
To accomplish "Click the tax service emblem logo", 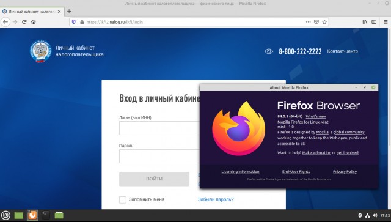I will [x=41, y=52].
